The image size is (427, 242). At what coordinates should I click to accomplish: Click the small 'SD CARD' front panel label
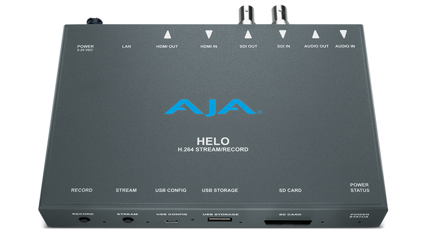(x=290, y=215)
